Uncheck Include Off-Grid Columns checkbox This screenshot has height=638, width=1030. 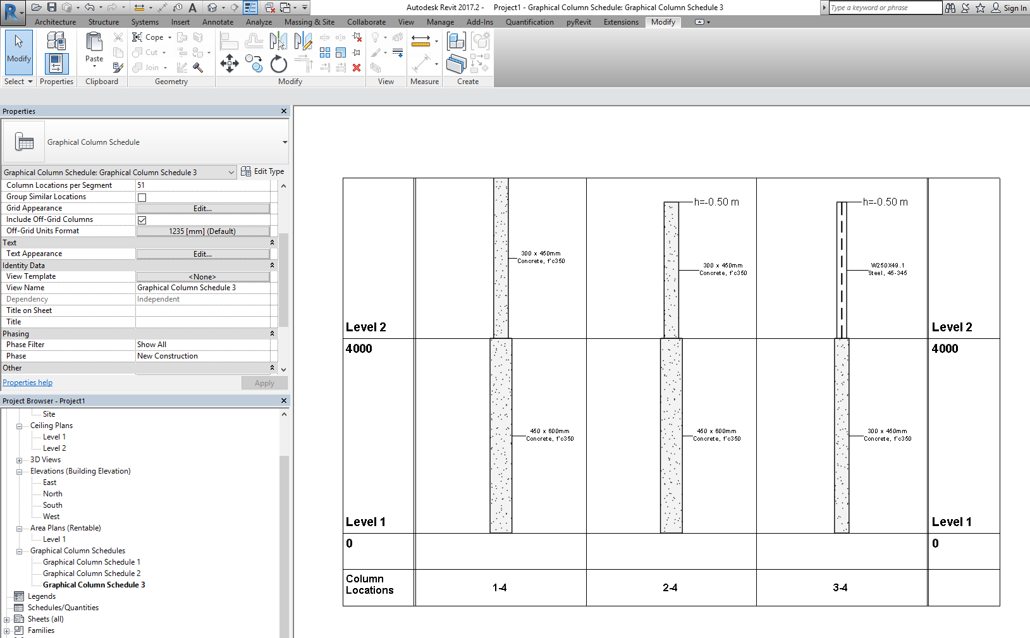pos(142,220)
